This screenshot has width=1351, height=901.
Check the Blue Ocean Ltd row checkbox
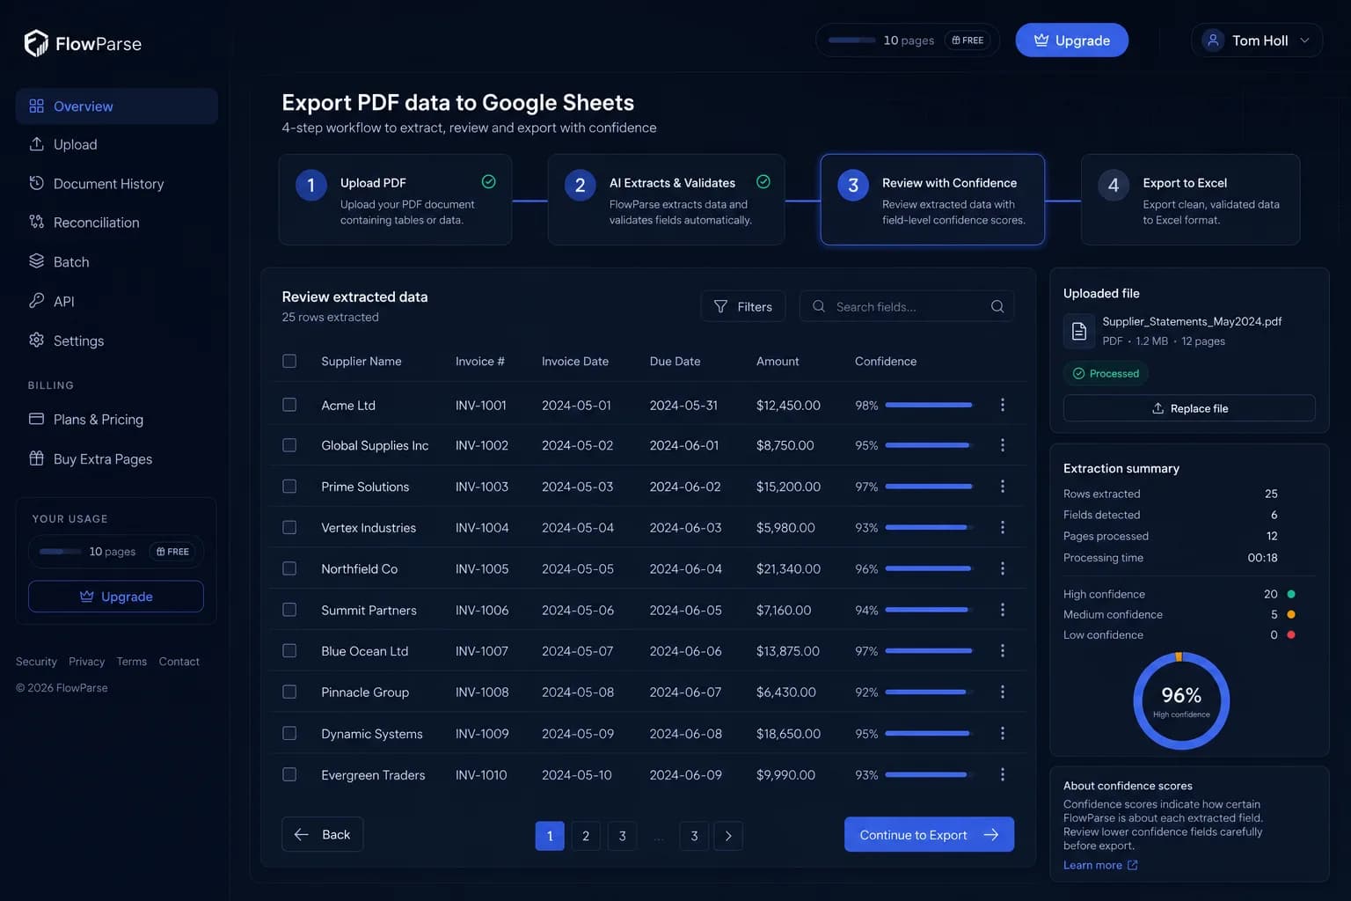point(289,650)
